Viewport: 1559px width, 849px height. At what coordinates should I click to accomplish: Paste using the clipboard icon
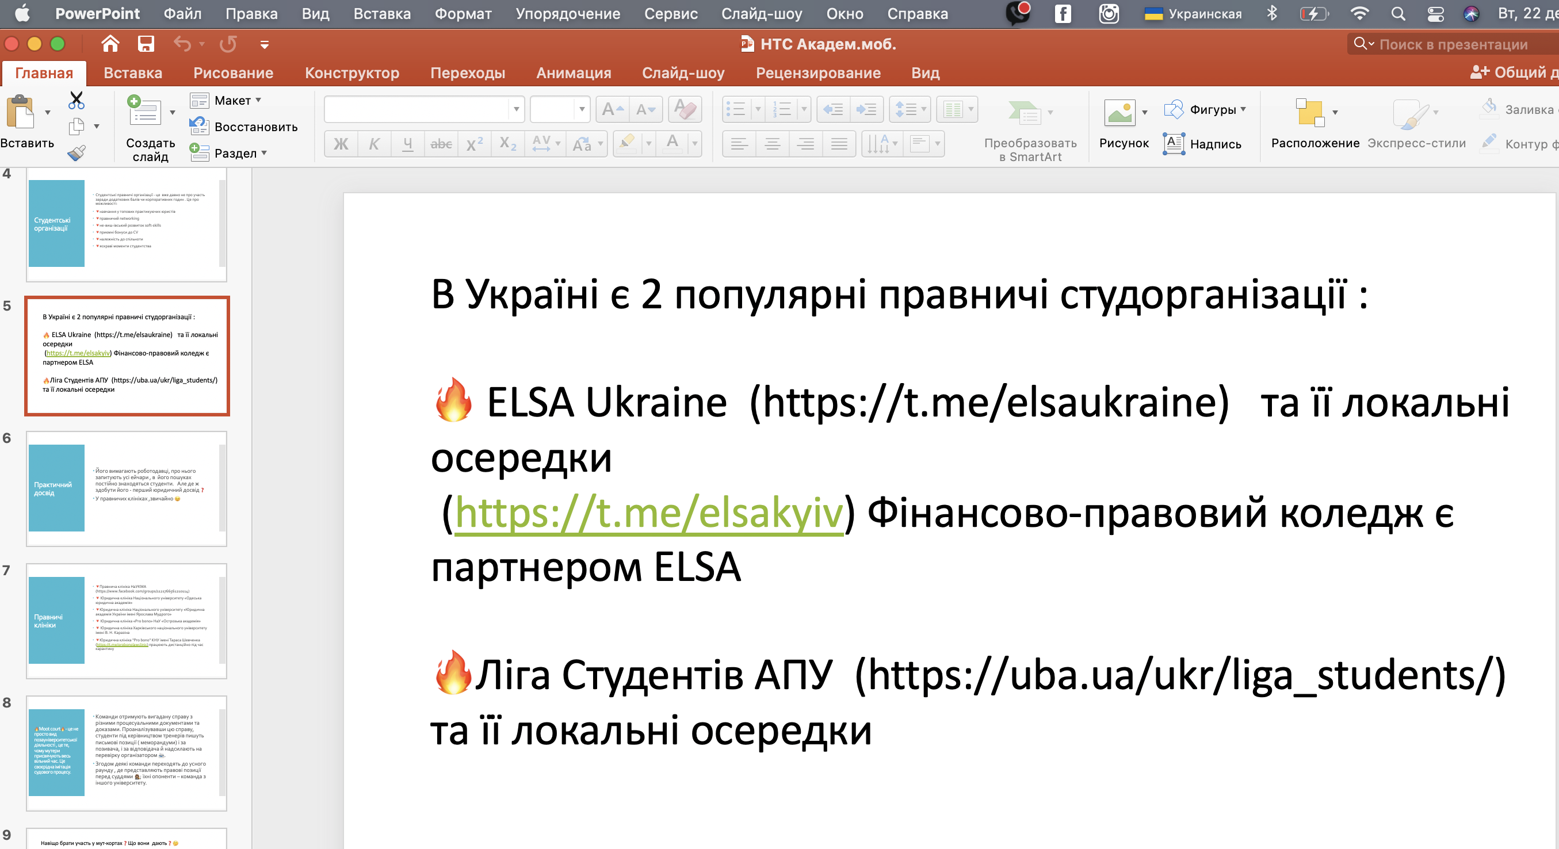21,112
